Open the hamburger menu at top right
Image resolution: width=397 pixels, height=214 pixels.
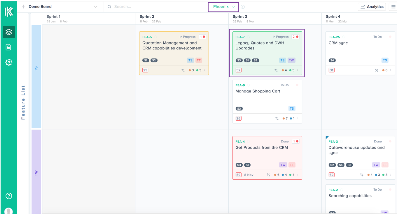393,7
